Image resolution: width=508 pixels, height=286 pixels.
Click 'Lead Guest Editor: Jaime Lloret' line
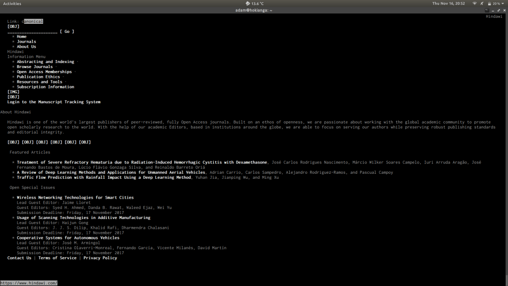pyautogui.click(x=54, y=203)
